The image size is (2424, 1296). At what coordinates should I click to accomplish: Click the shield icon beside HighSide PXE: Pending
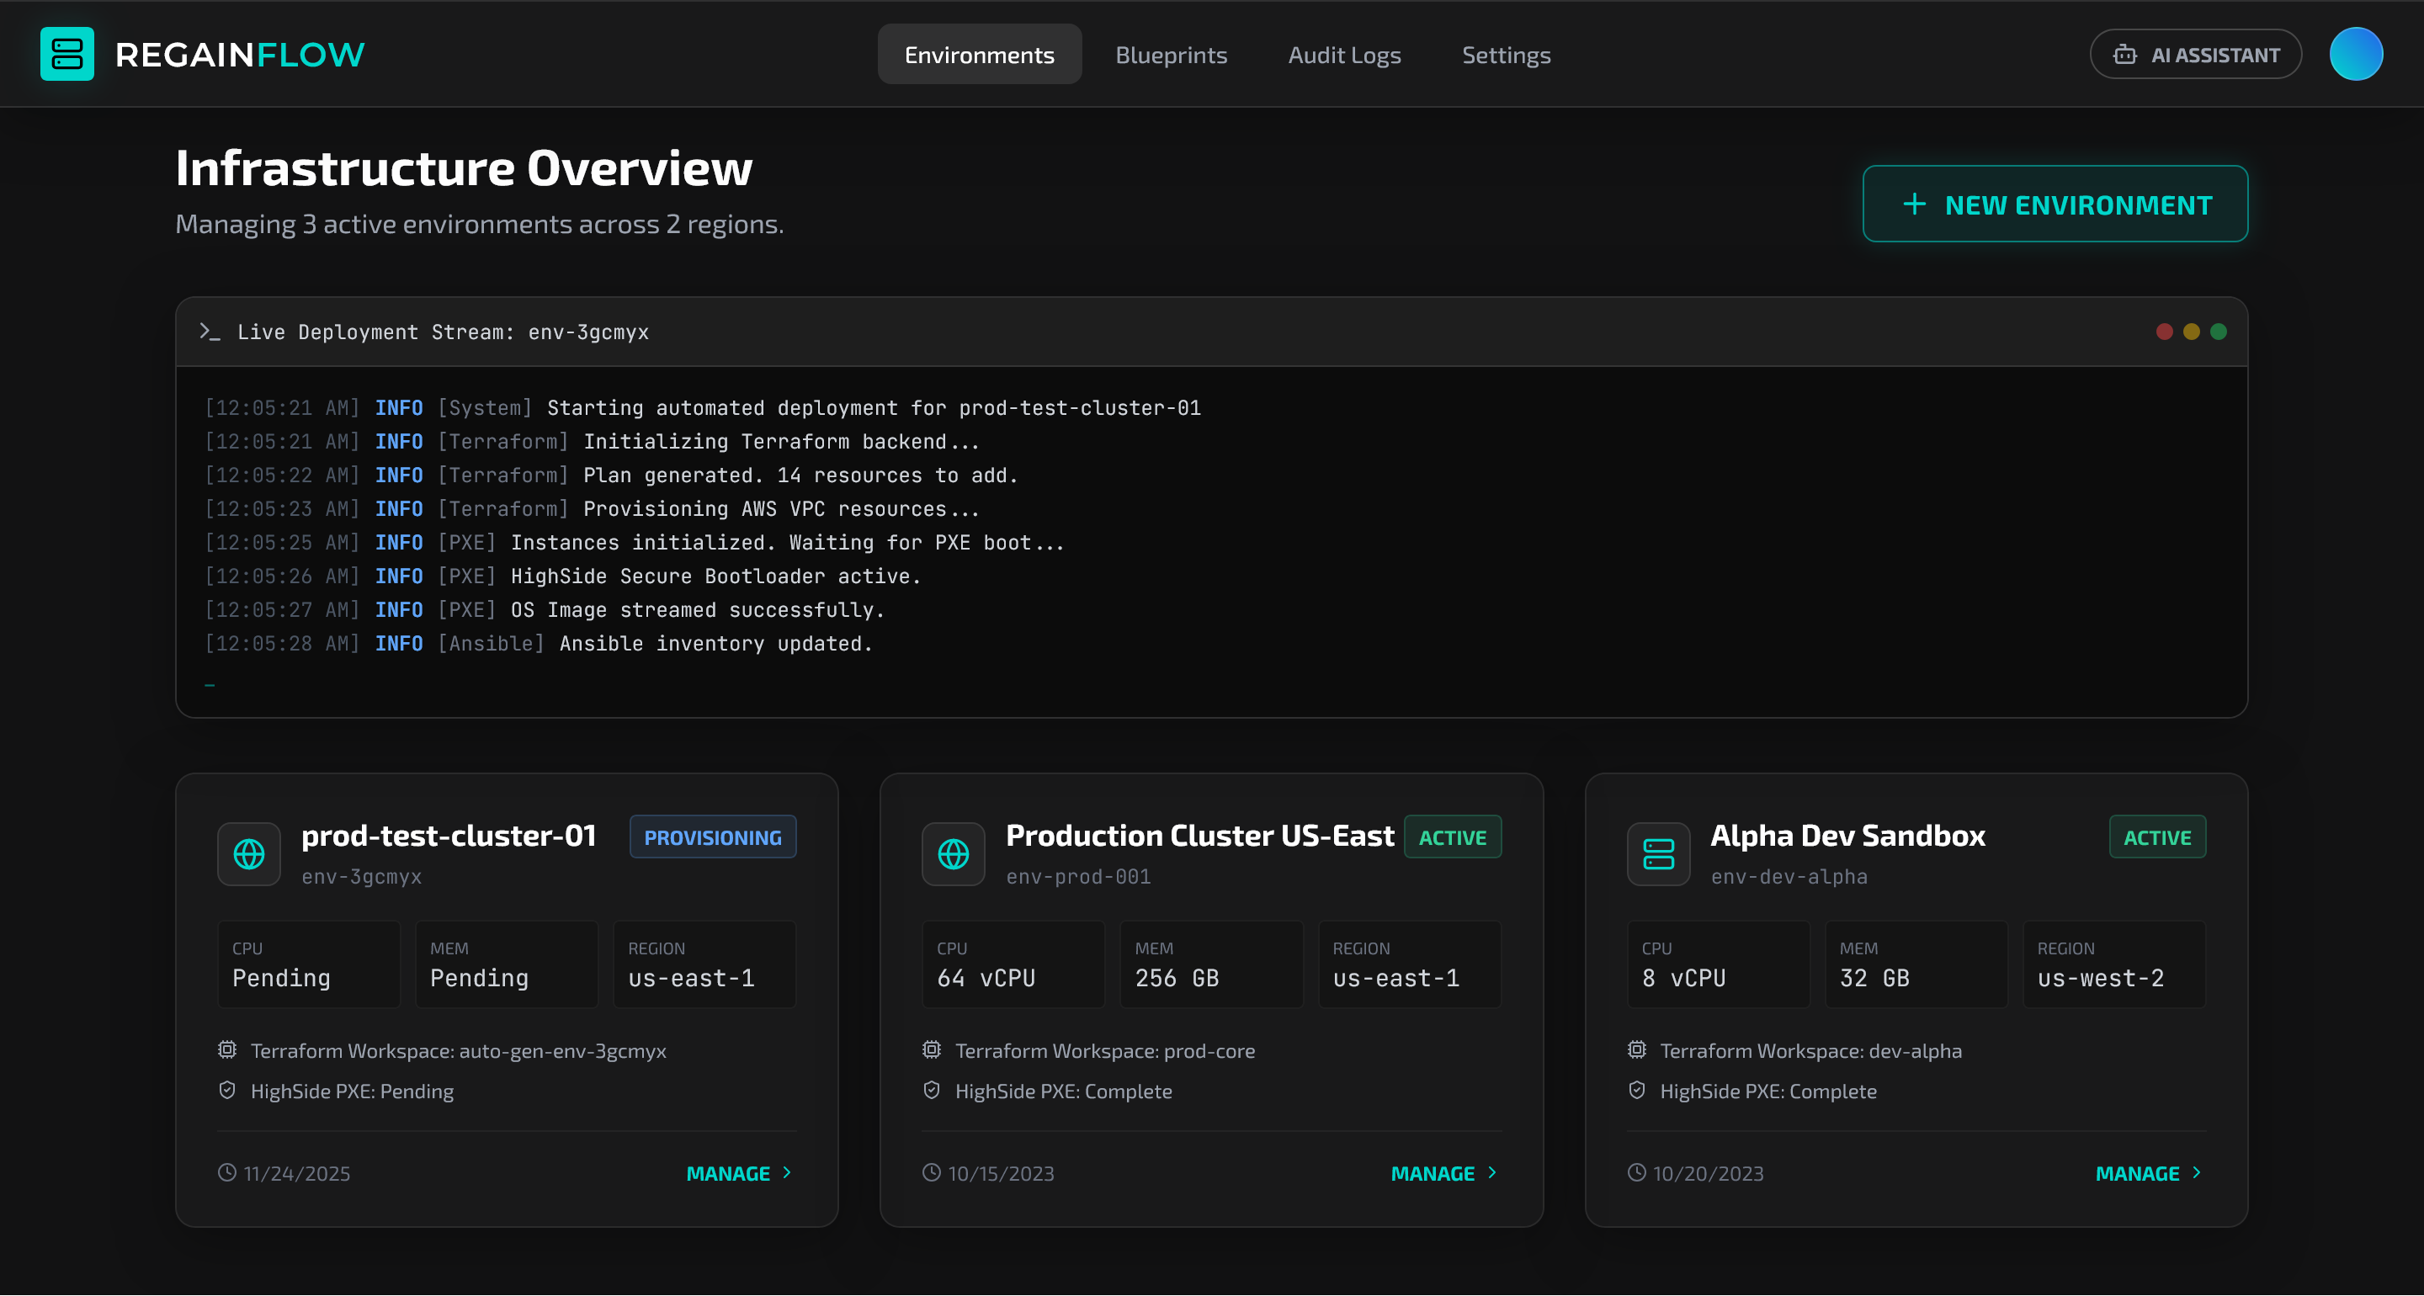click(226, 1091)
